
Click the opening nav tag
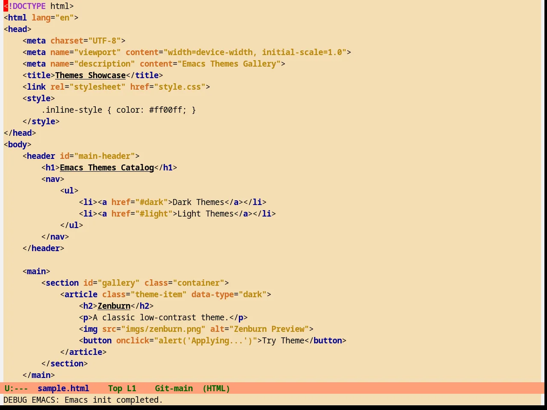[x=53, y=179]
